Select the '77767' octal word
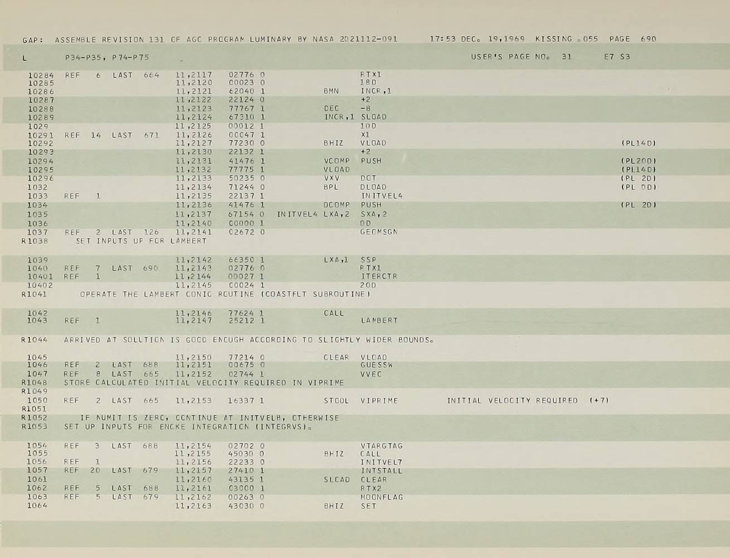Screen dimensions: 730x558 (x=241, y=108)
